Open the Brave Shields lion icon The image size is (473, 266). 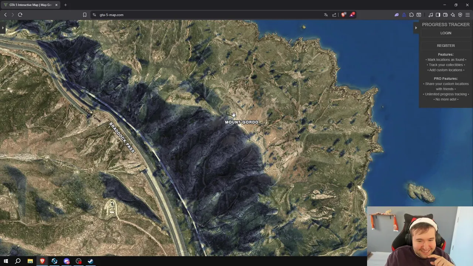pyautogui.click(x=343, y=15)
